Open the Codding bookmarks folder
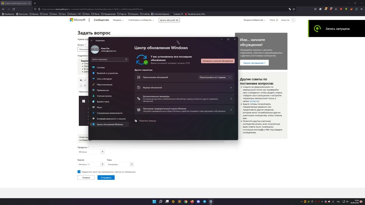Image resolution: width=365 pixels, height=205 pixels. click(x=145, y=14)
